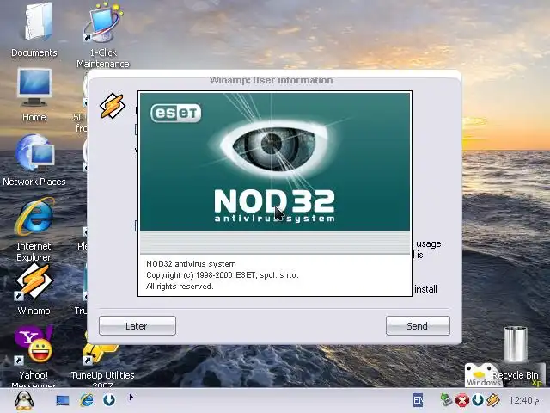Click the Later button in the Winamp dialog
Viewport: 550px width, 413px height.
137,326
